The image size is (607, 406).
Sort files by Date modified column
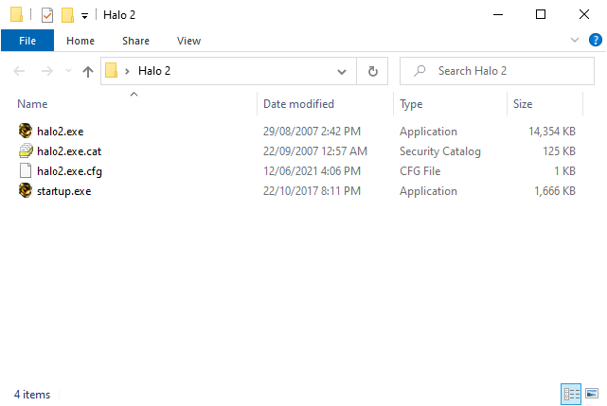tap(298, 104)
